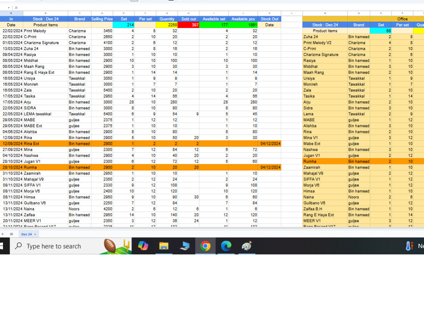Select the LEMA tawakkal product cell
424x318 pixels.
tap(45, 114)
